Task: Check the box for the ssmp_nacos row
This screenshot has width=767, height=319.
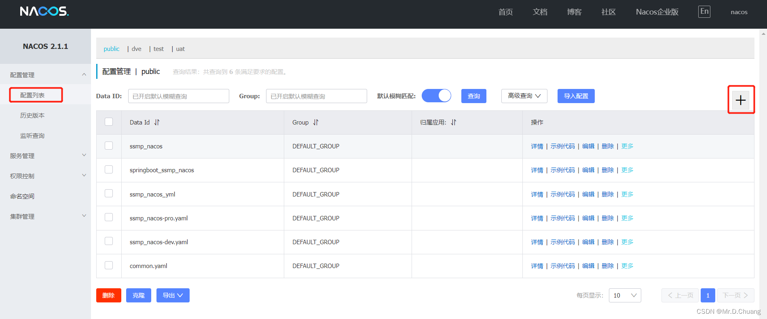Action: 109,146
